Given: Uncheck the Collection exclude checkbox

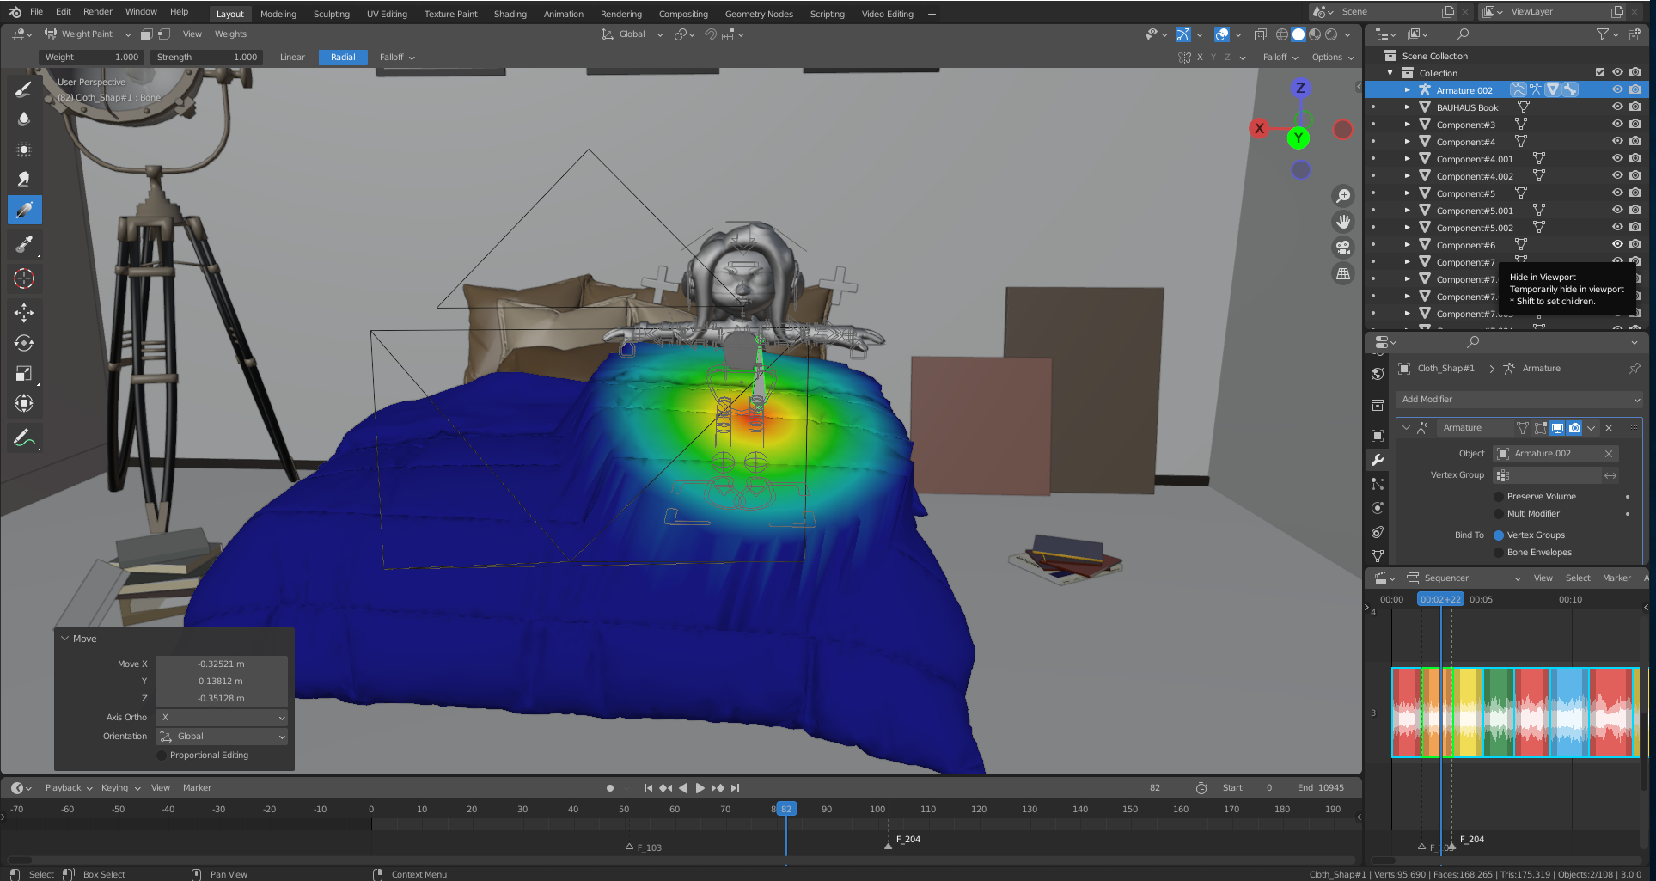Looking at the screenshot, I should coord(1599,72).
